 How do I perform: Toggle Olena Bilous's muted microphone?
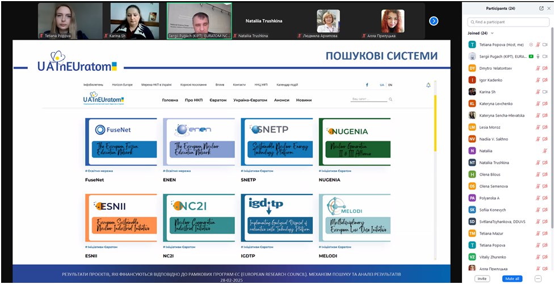click(538, 175)
